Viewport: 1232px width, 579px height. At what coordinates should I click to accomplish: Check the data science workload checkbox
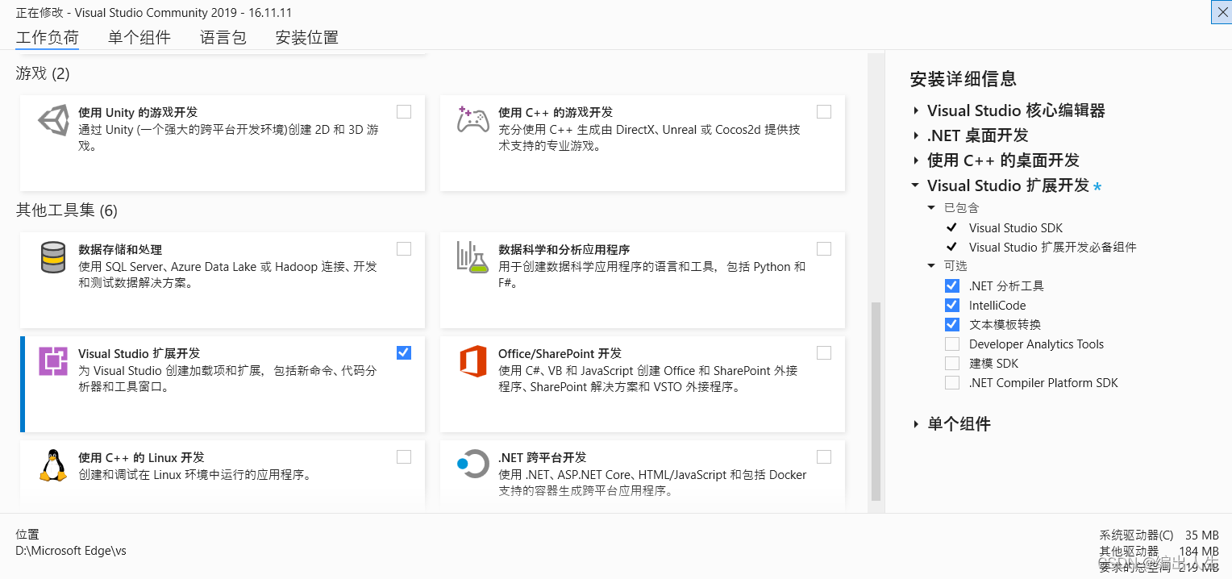824,248
